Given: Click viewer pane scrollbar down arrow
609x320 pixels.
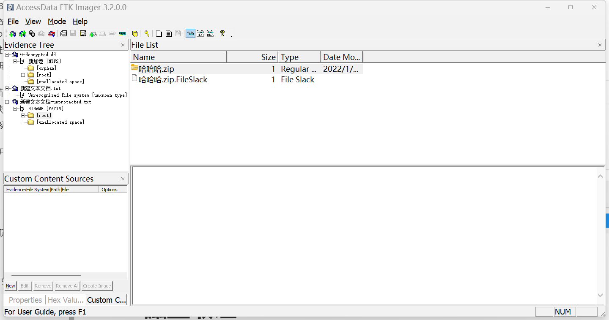Looking at the screenshot, I should coord(600,295).
